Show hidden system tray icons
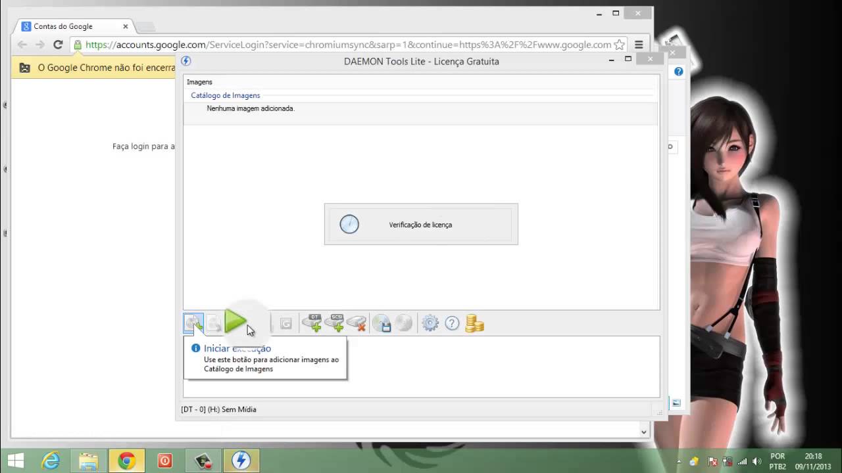The image size is (842, 473). (x=679, y=461)
